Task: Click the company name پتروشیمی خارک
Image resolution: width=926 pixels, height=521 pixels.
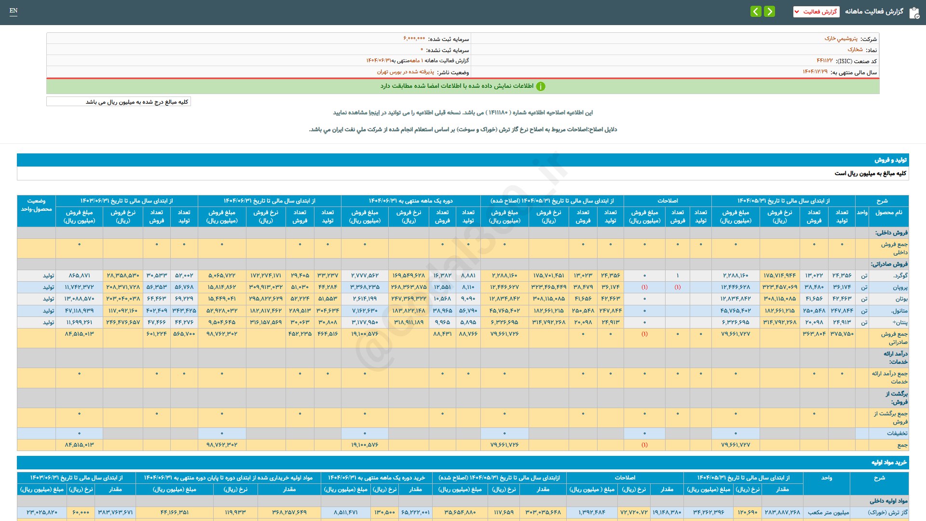Action: coord(841,39)
